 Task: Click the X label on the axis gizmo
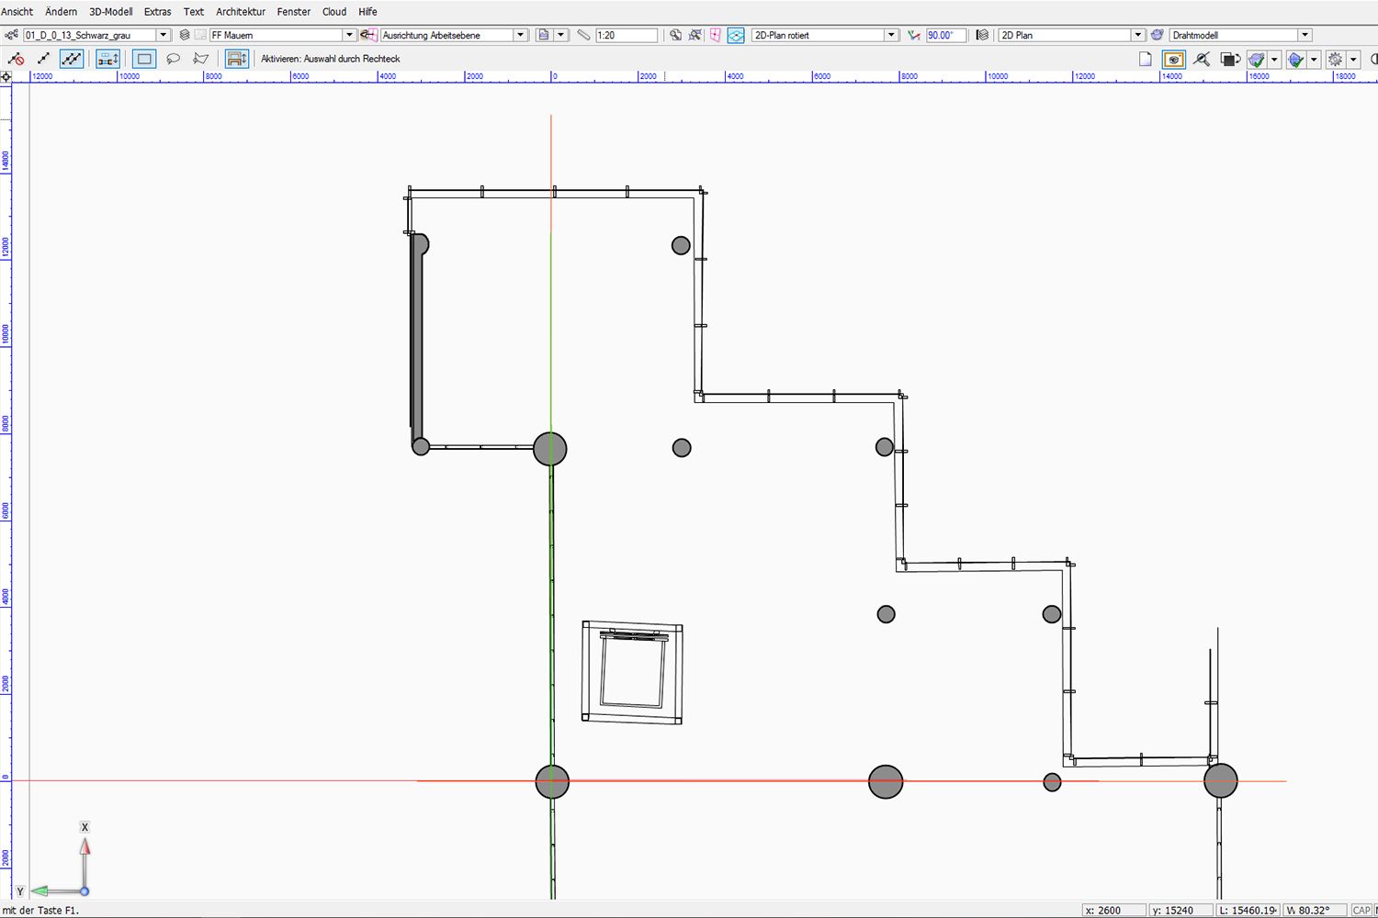[84, 826]
